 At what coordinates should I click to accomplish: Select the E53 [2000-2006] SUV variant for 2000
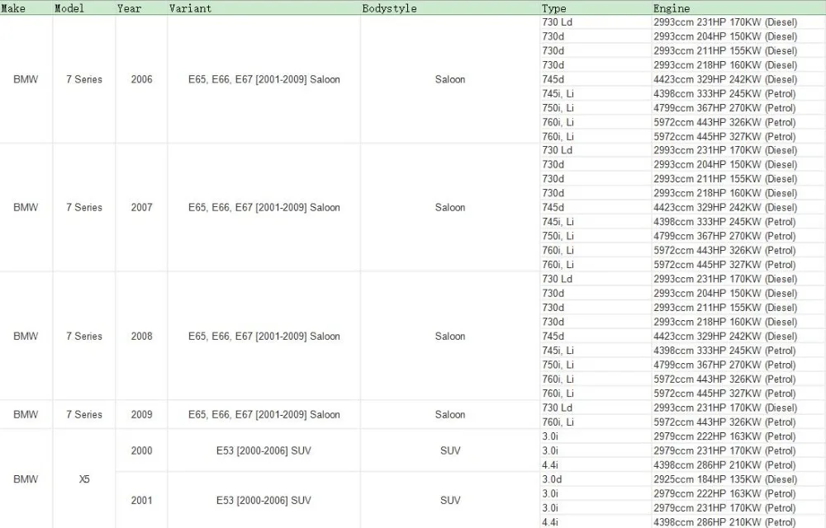tap(264, 450)
